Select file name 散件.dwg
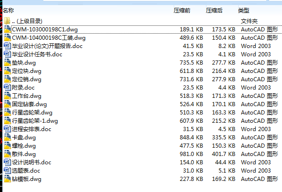Screen dimensions: 282x192 point(24,154)
